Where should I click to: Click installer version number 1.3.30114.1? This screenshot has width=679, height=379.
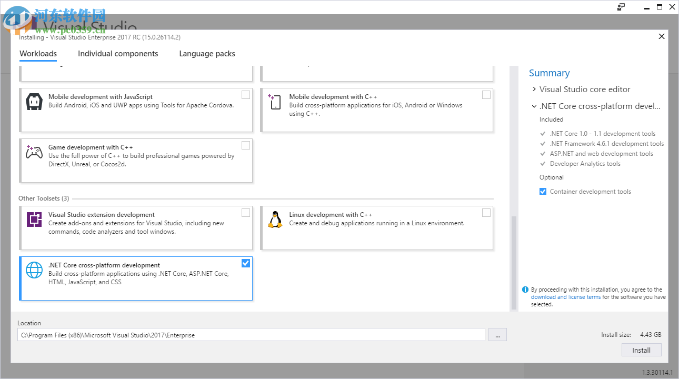[657, 372]
